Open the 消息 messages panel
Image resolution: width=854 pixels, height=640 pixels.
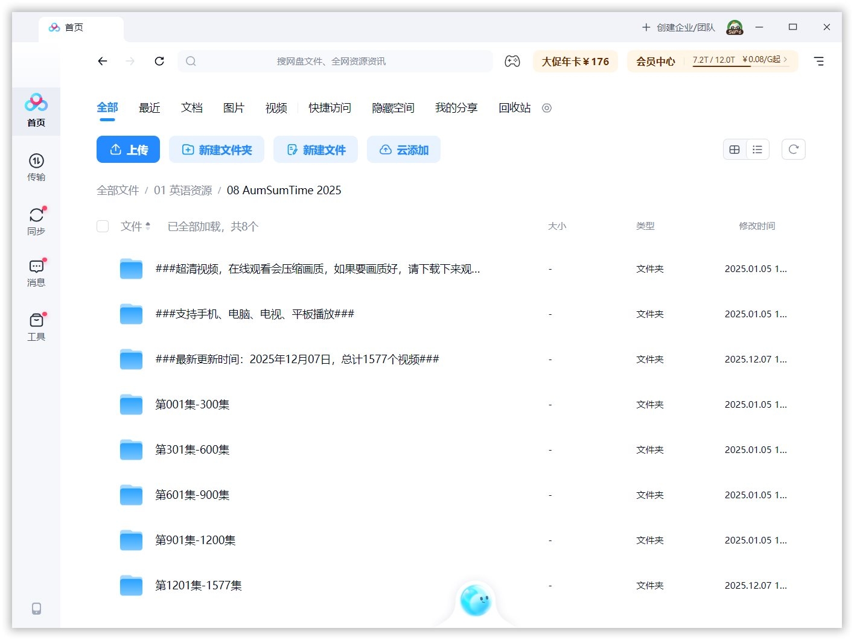(x=36, y=273)
